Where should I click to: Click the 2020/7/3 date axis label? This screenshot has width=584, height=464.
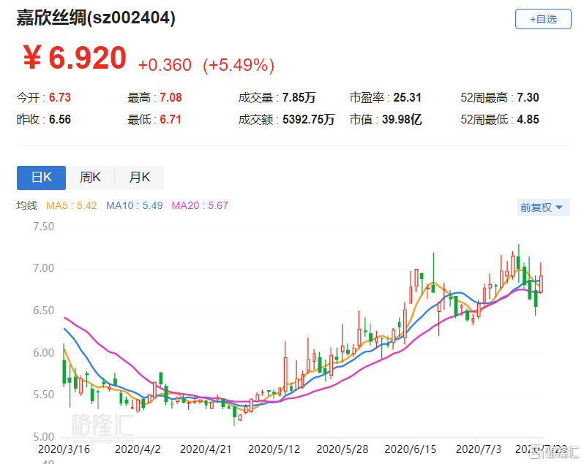click(x=479, y=449)
